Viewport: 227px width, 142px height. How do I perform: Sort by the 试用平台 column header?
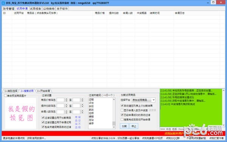[x=19, y=13]
